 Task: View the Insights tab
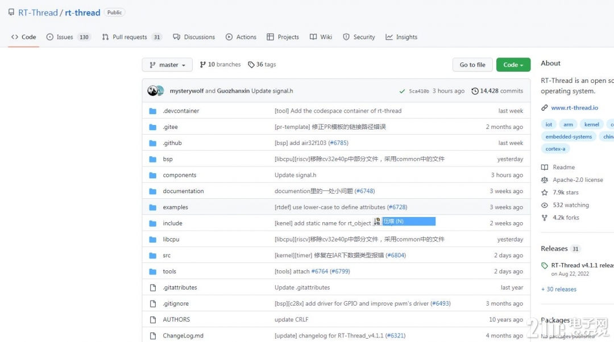(x=401, y=37)
